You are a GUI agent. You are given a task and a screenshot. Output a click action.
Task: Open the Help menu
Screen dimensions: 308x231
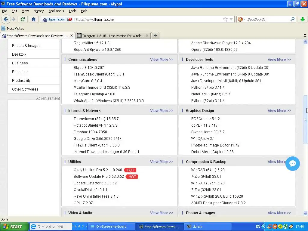[84, 11]
